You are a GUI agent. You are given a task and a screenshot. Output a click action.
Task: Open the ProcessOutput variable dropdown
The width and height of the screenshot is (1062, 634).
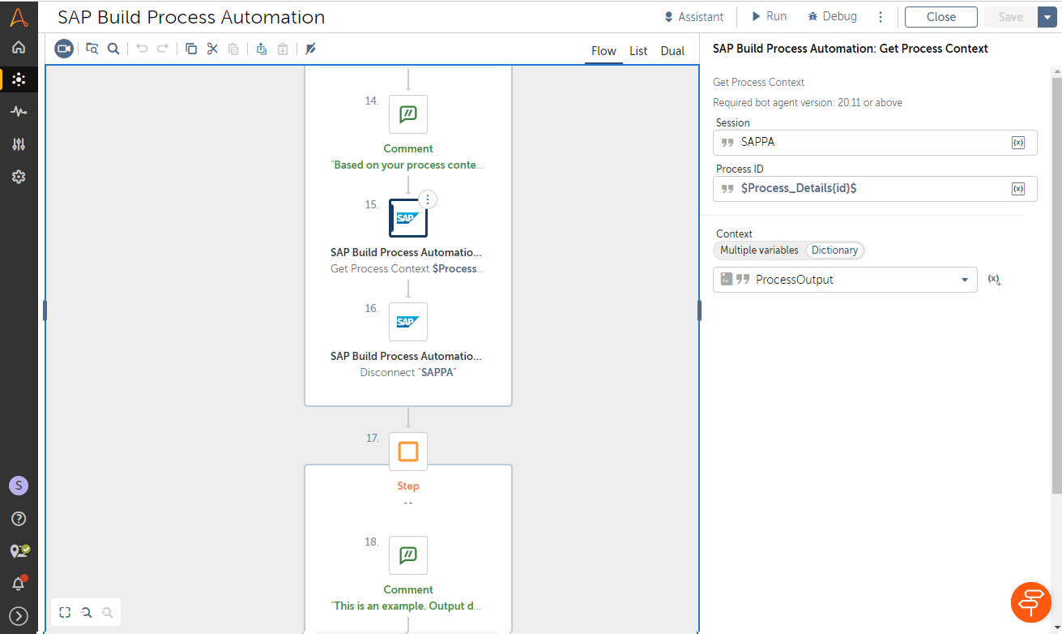(964, 280)
